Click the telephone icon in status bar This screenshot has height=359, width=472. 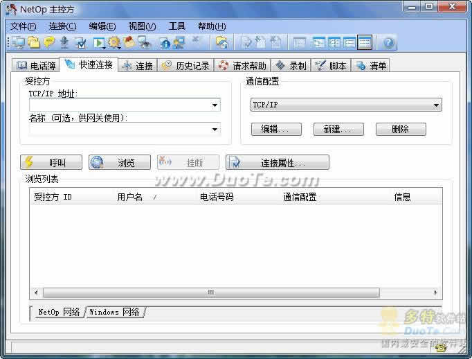(442, 347)
